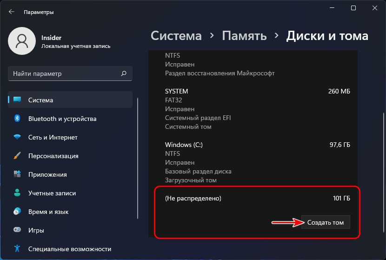
Task: Click the main content scrollbar
Action: [x=384, y=173]
